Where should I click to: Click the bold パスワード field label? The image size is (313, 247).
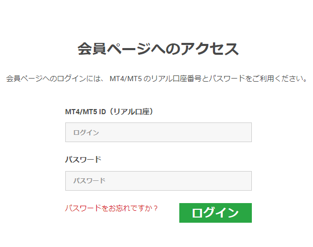(x=83, y=159)
